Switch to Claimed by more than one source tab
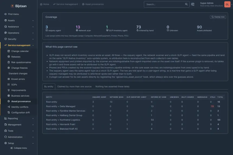 pyautogui.click(x=75, y=87)
